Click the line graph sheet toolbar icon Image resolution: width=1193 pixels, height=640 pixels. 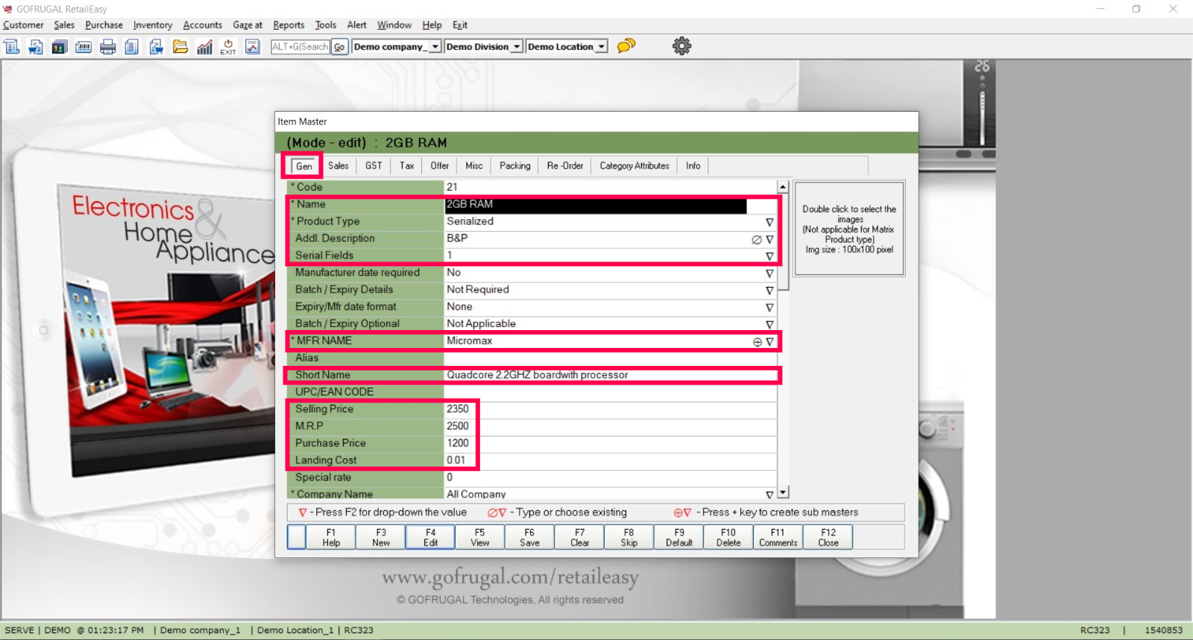(x=253, y=47)
